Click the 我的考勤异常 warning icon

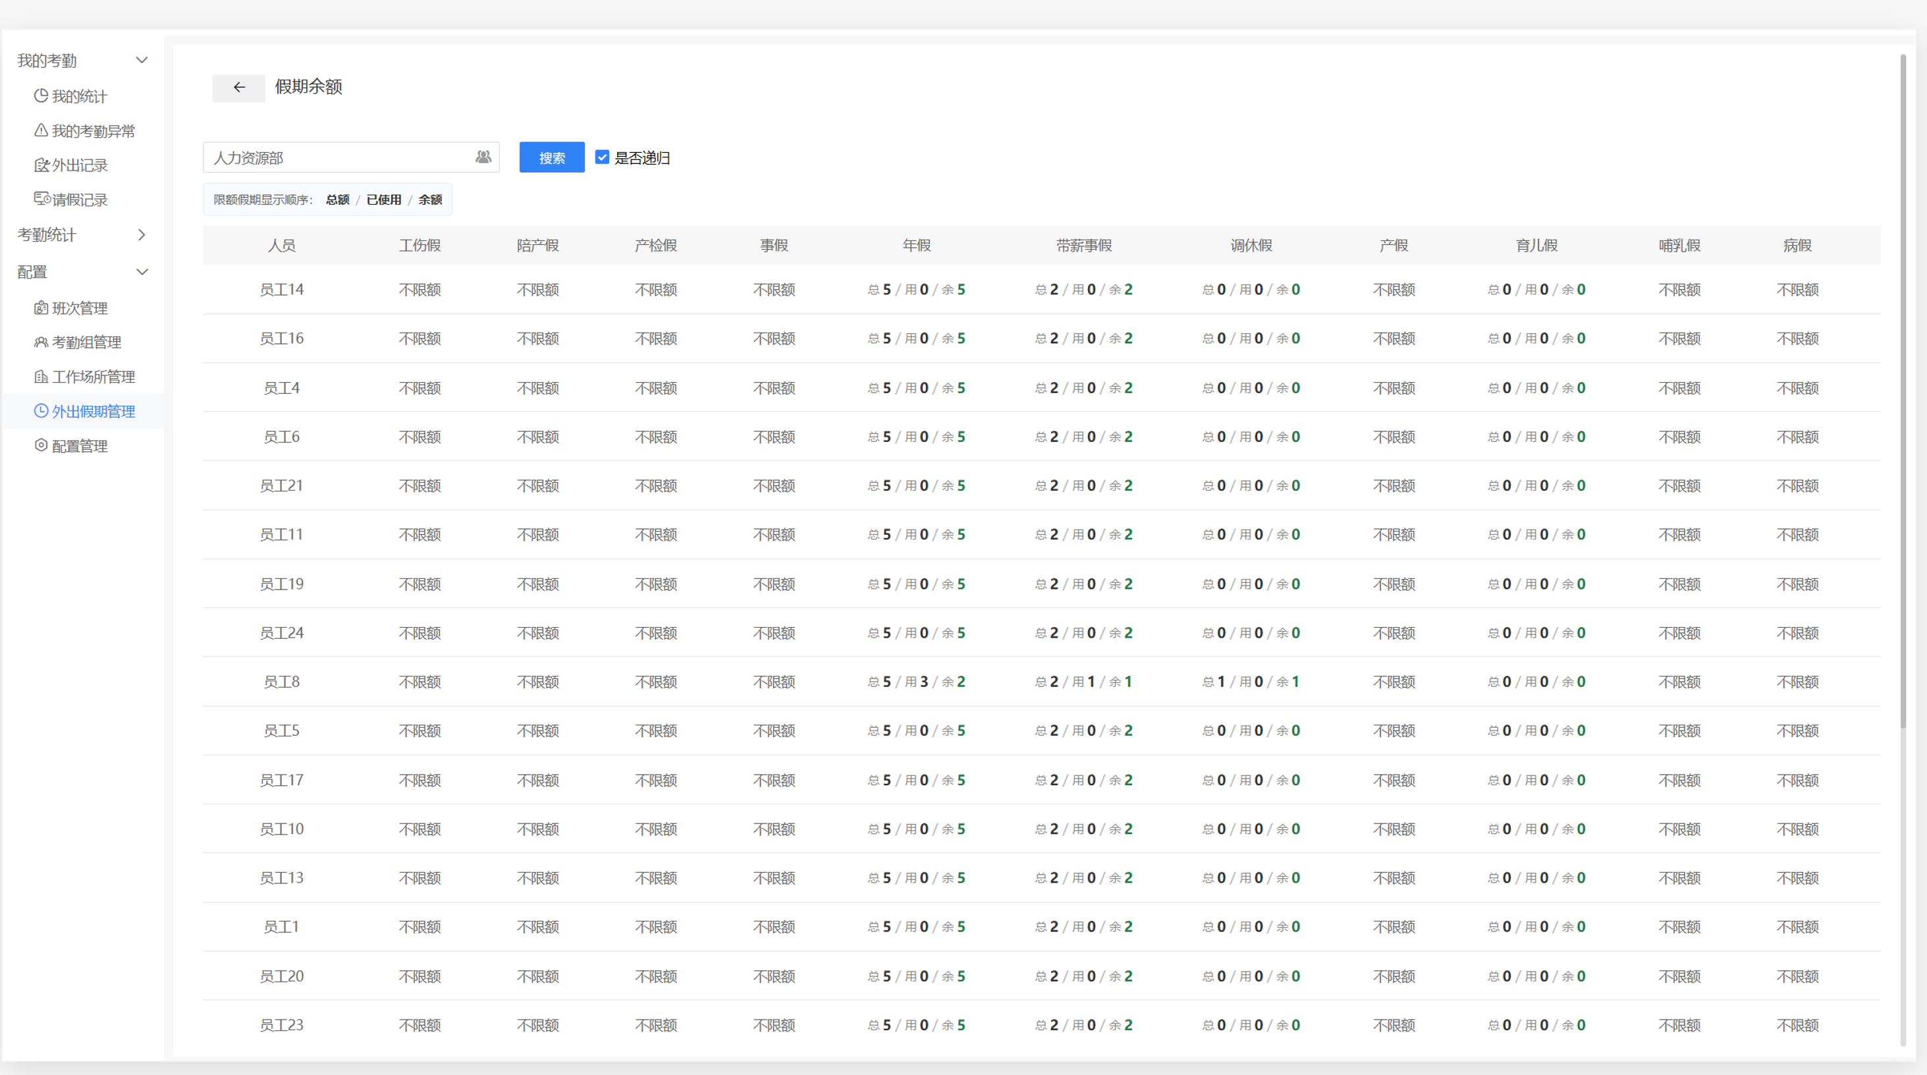pyautogui.click(x=41, y=130)
